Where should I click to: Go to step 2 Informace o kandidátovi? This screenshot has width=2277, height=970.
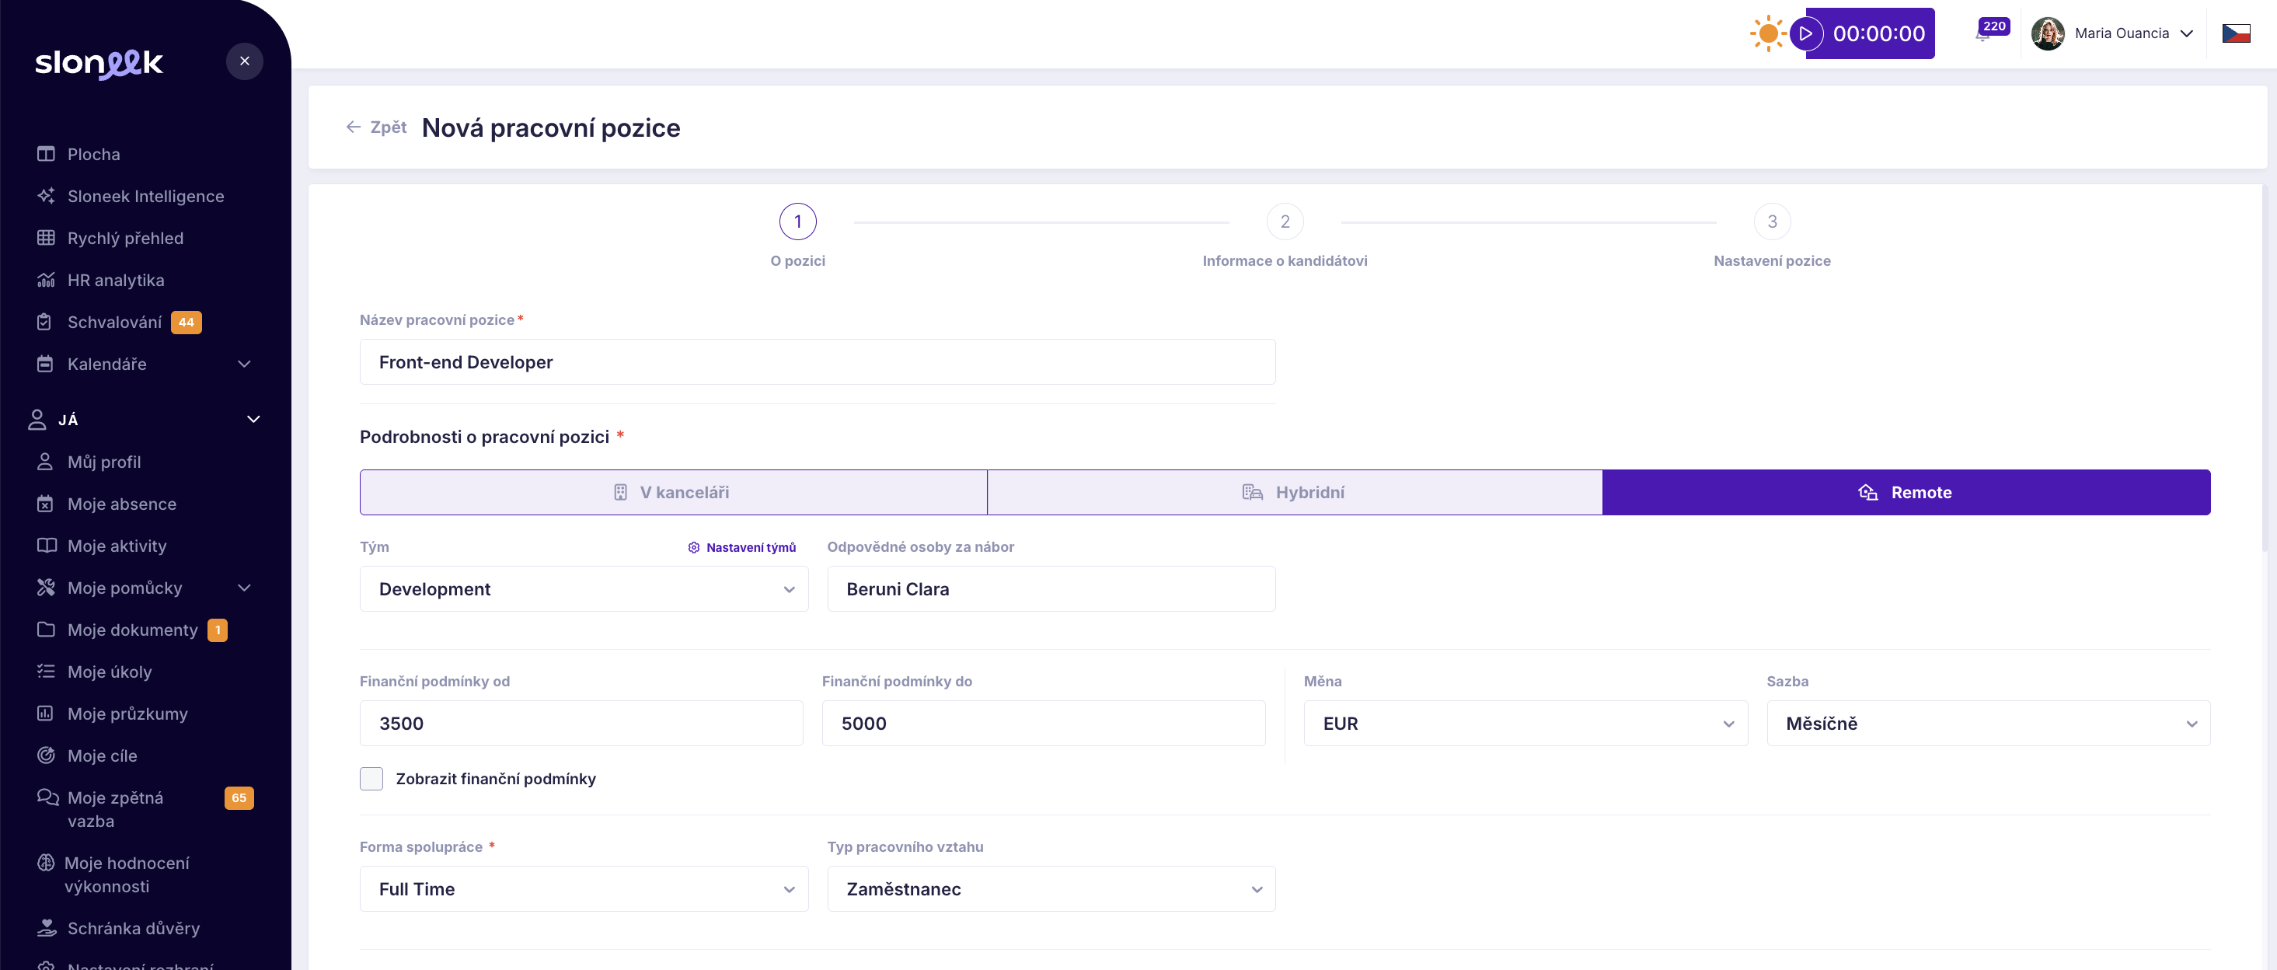1285,222
